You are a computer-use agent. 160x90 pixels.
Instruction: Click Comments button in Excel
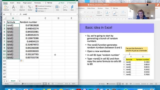point(72,3)
